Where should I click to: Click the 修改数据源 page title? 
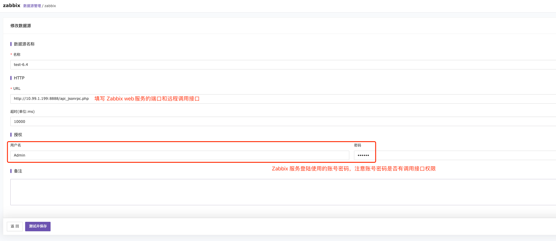tap(21, 26)
